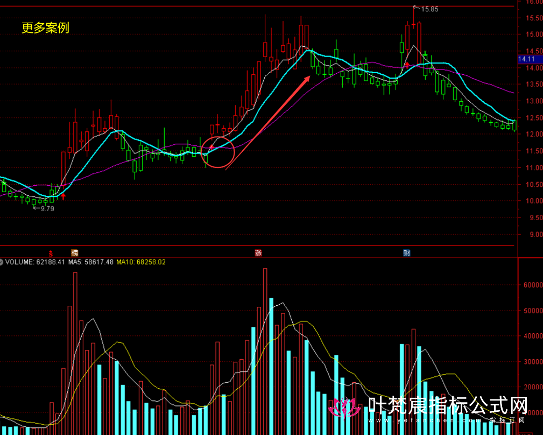Click the 9.79 low price label
Image resolution: width=543 pixels, height=435 pixels.
click(47, 208)
